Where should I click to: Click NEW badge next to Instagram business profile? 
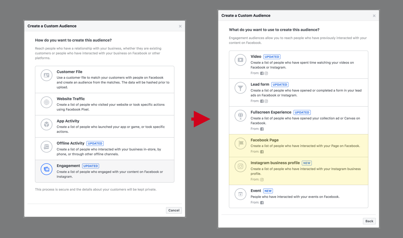307,163
